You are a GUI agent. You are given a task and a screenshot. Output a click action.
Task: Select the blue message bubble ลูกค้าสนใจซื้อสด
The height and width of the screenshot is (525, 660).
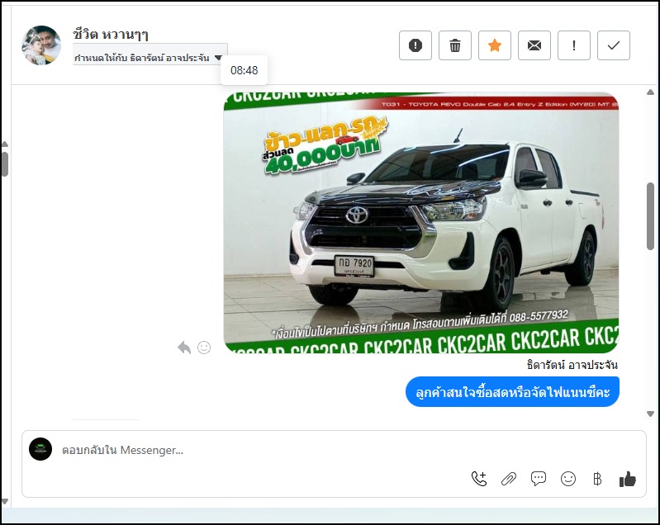tap(512, 391)
